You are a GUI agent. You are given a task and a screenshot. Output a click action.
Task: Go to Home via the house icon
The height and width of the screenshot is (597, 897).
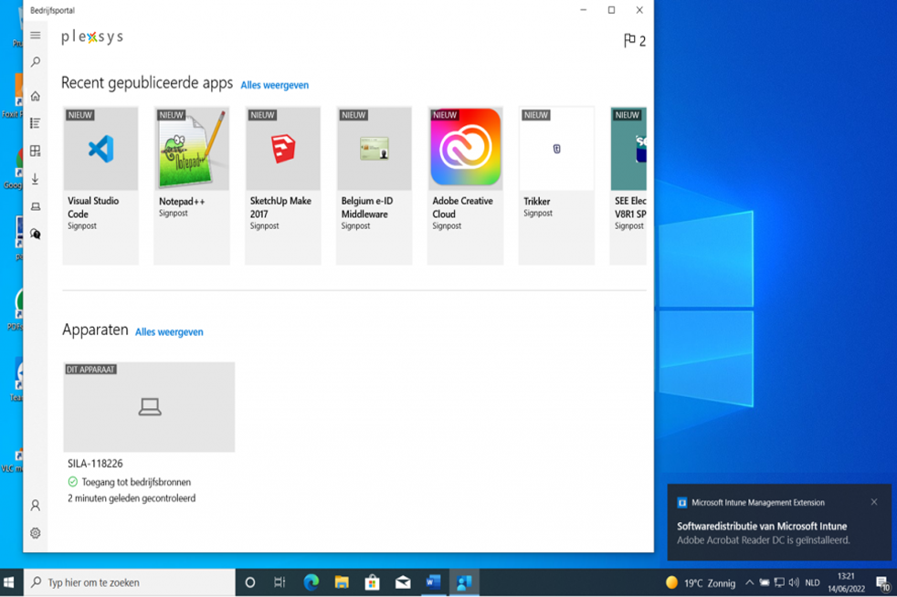tap(36, 96)
